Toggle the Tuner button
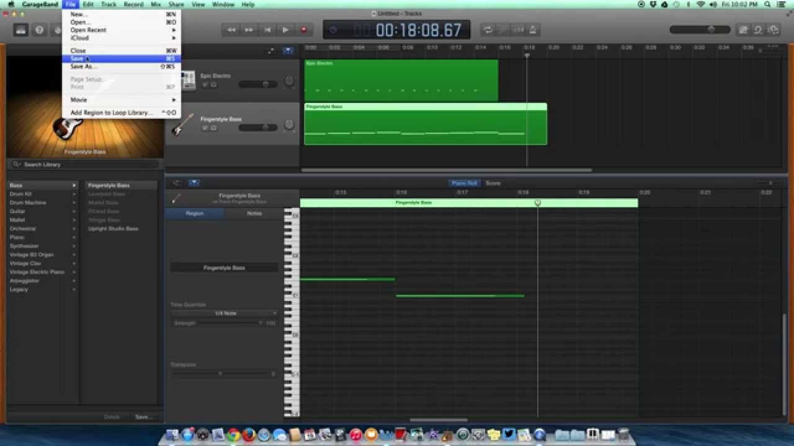The height and width of the screenshot is (446, 794). click(503, 29)
